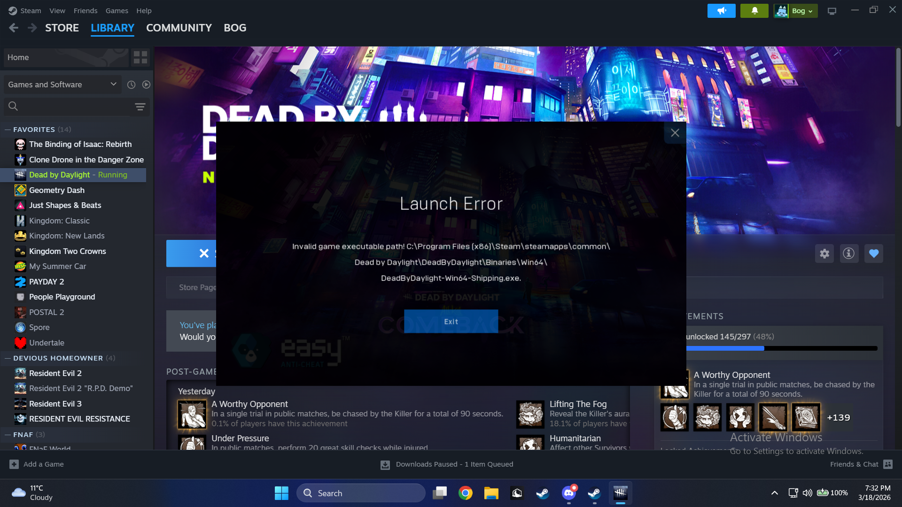This screenshot has width=902, height=507.
Task: Sort library by recent activity clock icon
Action: pyautogui.click(x=132, y=84)
